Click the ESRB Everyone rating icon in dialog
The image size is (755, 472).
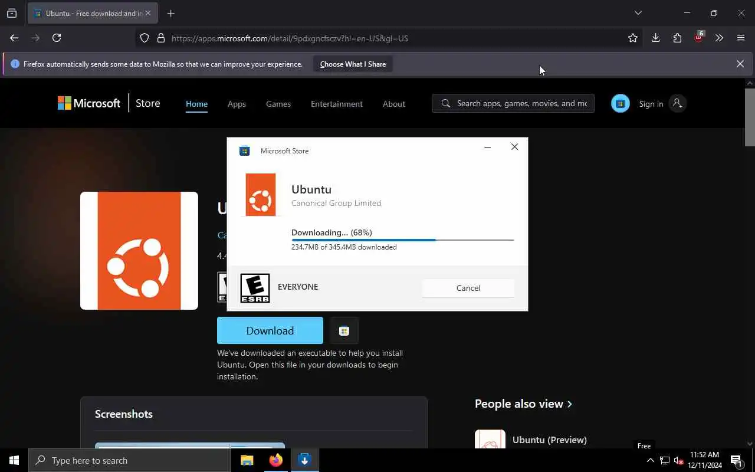click(255, 288)
